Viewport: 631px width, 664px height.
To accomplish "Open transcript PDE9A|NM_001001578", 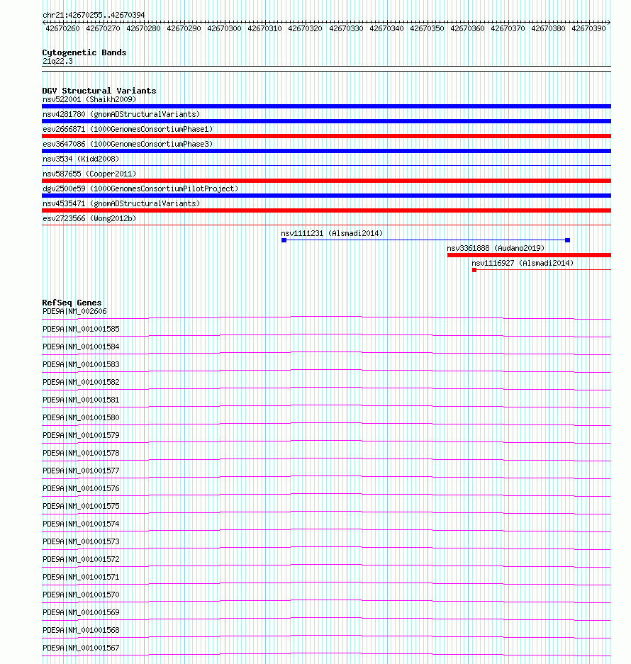I will [81, 453].
